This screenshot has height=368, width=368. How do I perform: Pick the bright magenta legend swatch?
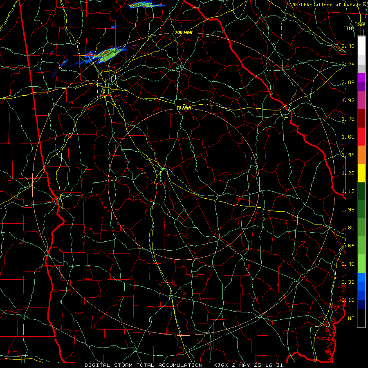(361, 78)
